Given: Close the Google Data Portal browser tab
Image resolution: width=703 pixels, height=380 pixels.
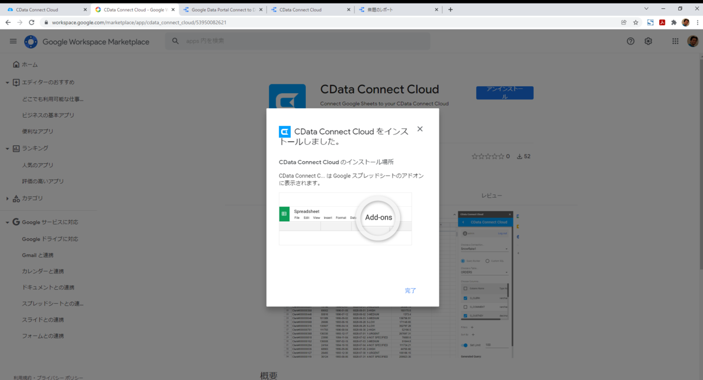Looking at the screenshot, I should [260, 9].
